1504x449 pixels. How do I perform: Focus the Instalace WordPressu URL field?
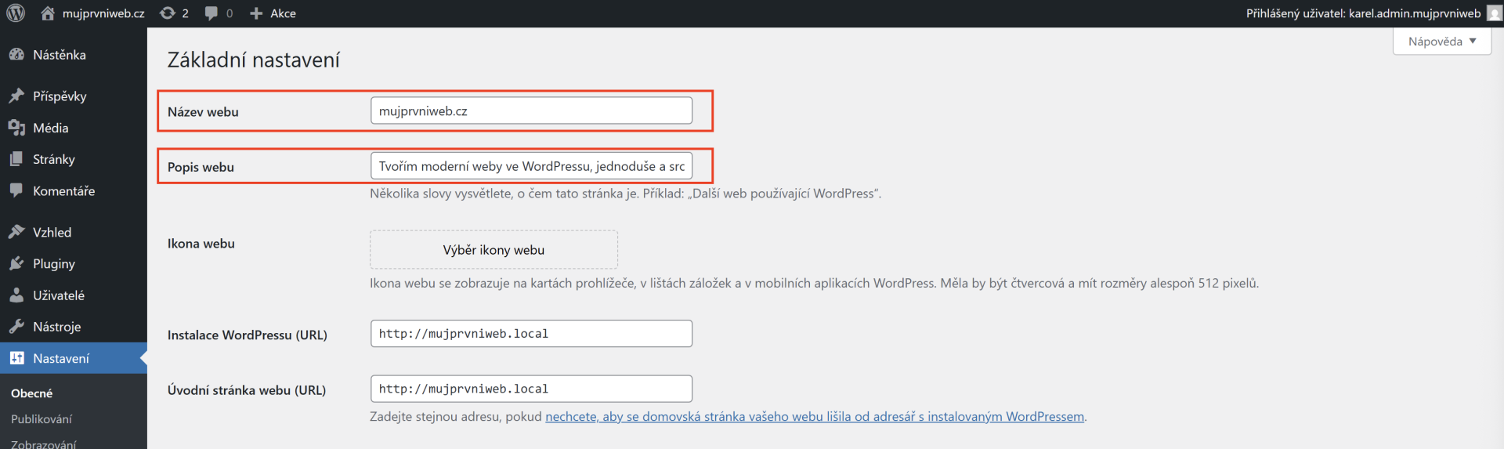(531, 334)
